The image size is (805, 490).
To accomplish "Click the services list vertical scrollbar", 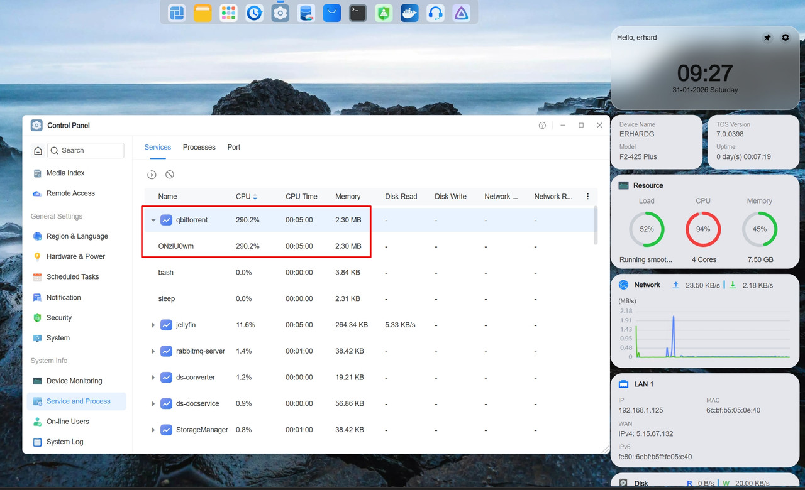I will click(x=595, y=225).
